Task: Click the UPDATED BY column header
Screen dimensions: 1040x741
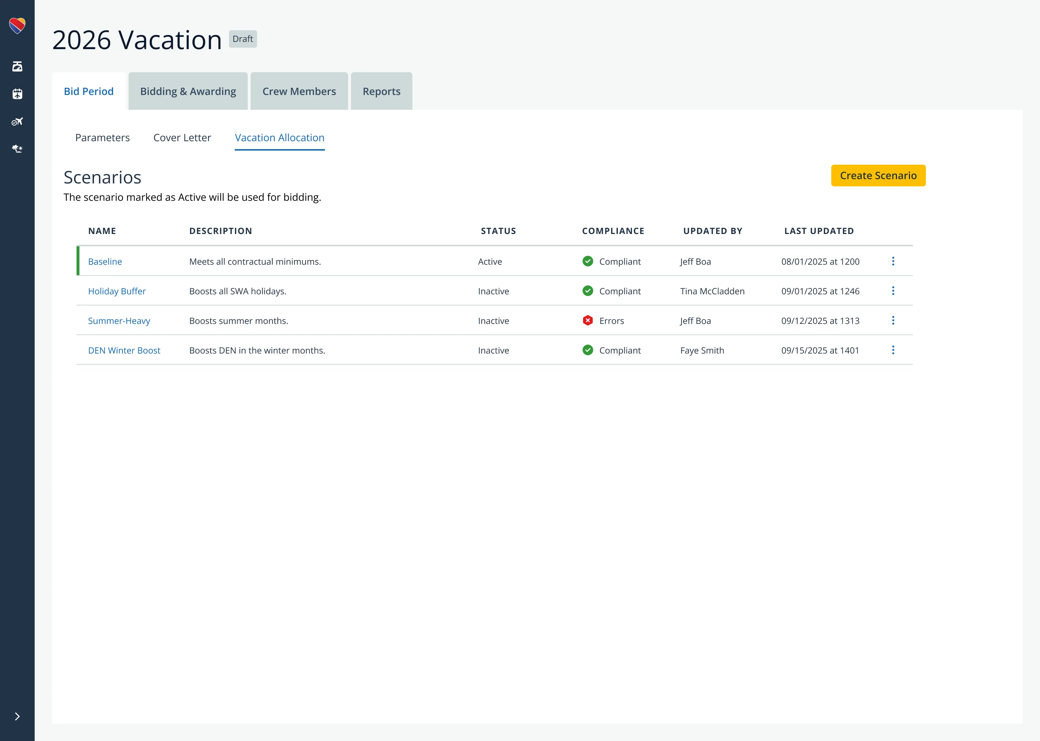Action: pyautogui.click(x=713, y=231)
